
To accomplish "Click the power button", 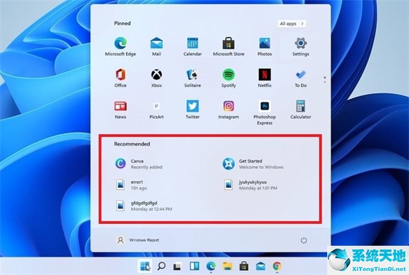I will (303, 240).
